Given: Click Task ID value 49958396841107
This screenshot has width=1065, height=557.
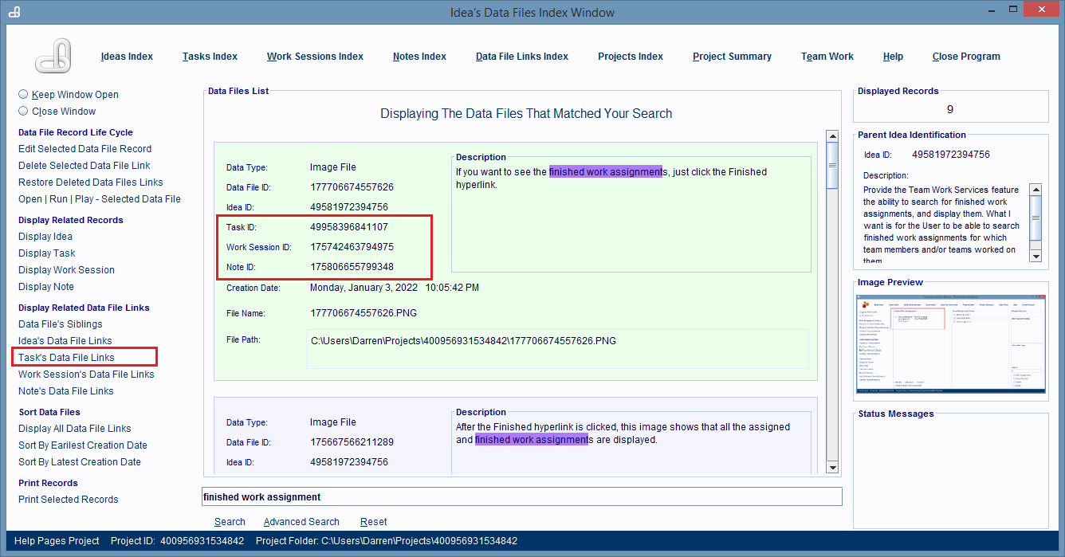Looking at the screenshot, I should [349, 227].
